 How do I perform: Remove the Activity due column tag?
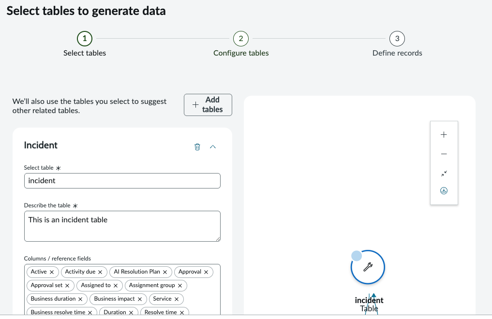coord(100,272)
